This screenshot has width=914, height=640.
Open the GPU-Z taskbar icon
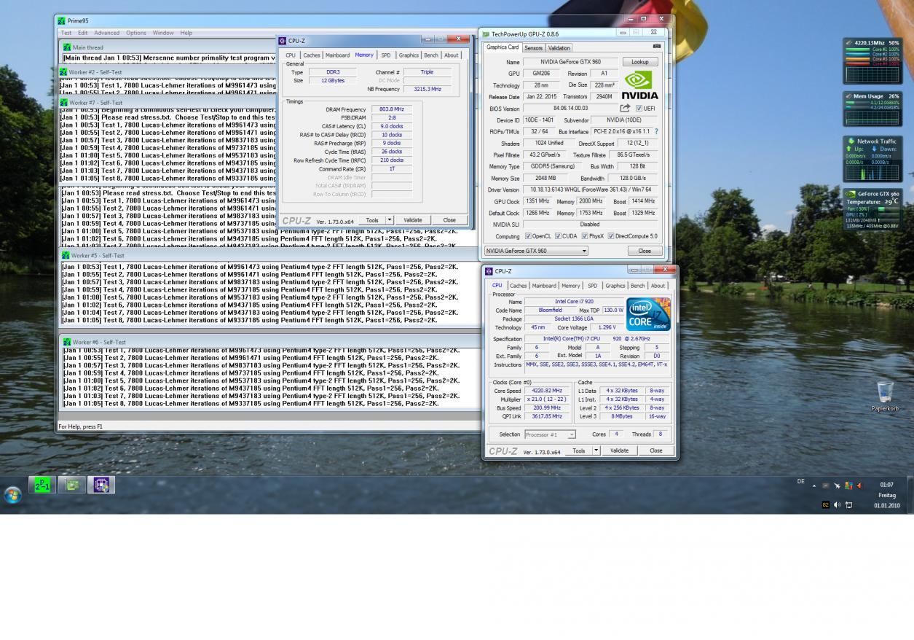72,484
